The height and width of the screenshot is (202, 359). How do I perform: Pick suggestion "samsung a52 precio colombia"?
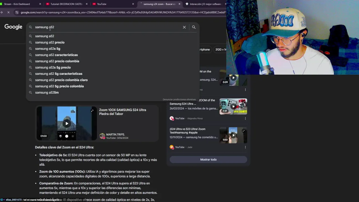pyautogui.click(x=57, y=61)
